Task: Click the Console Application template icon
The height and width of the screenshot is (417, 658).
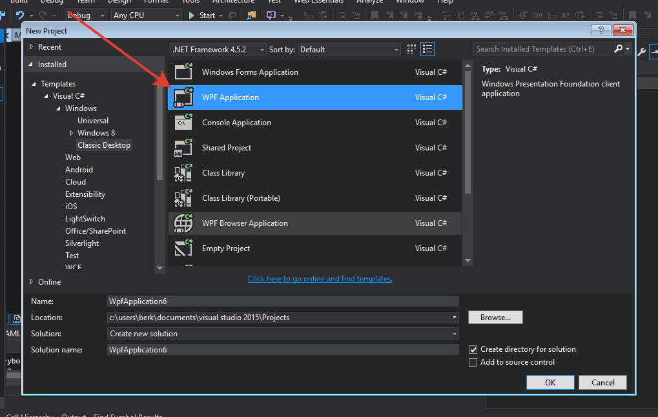Action: point(183,122)
